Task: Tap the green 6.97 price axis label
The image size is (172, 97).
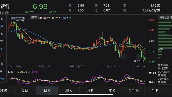Action: (152, 62)
